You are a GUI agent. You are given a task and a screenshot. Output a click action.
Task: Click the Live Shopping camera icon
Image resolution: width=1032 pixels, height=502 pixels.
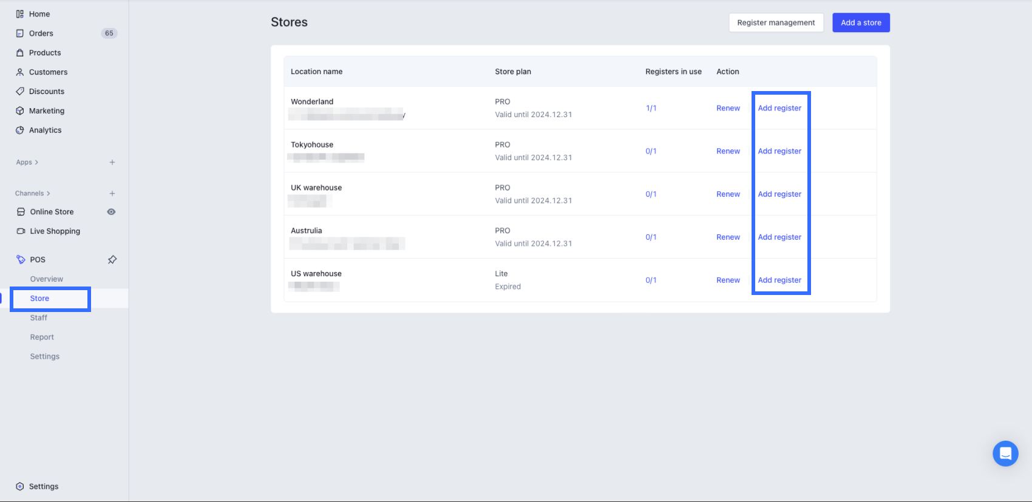[x=21, y=231]
